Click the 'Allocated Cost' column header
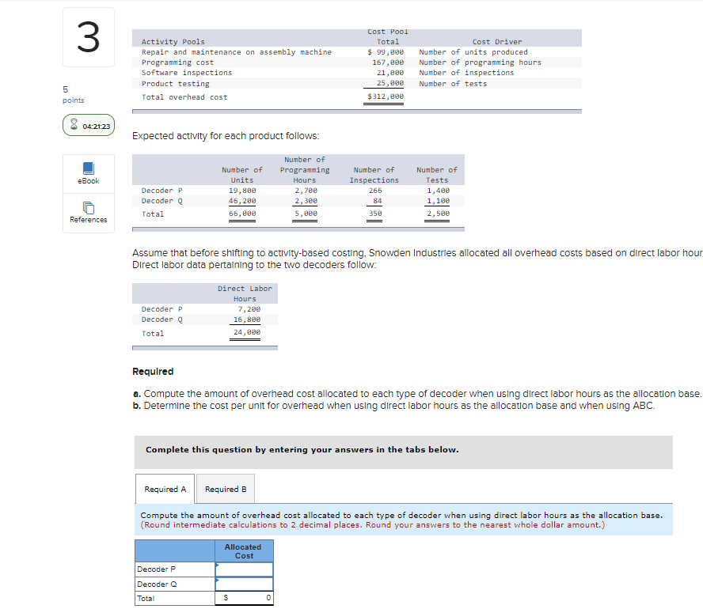This screenshot has height=609, width=703. (x=245, y=551)
